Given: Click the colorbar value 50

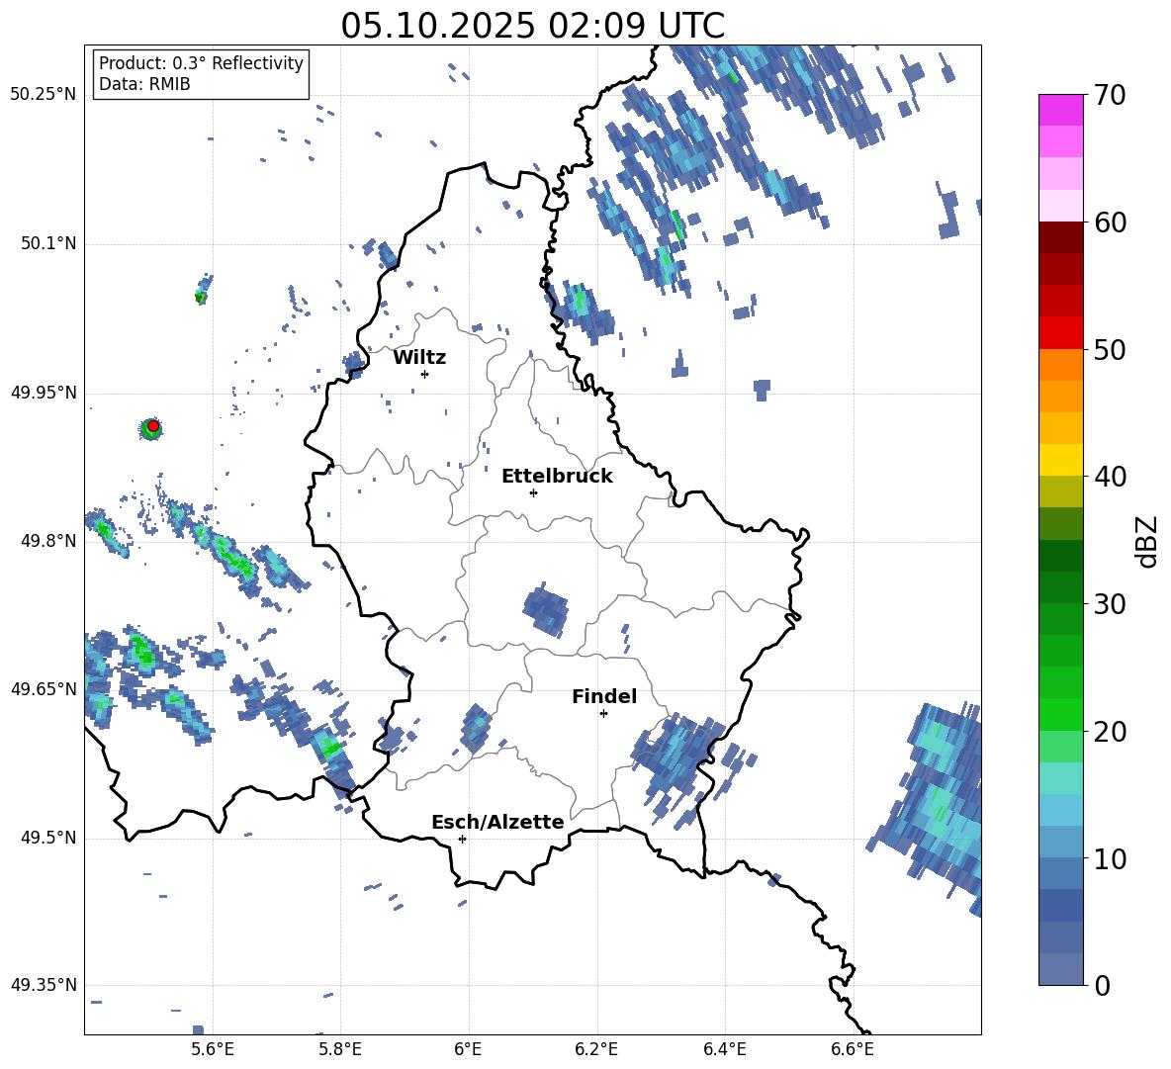Looking at the screenshot, I should click(1111, 349).
